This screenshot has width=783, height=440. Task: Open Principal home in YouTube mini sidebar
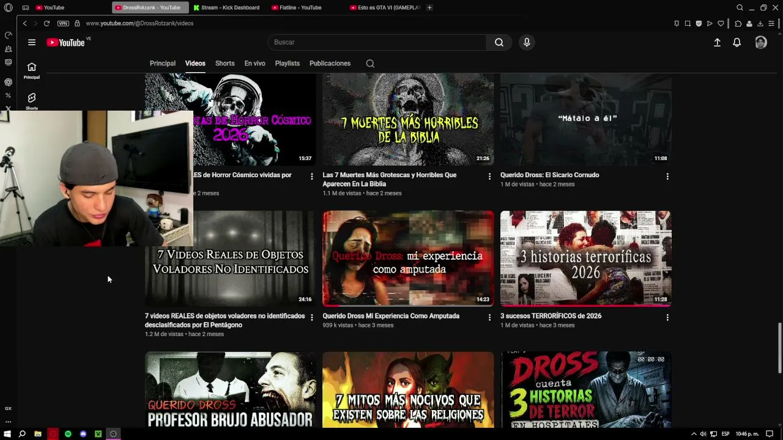[x=32, y=70]
